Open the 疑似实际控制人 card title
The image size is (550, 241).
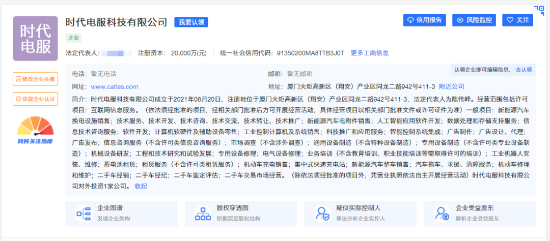[x=358, y=208]
